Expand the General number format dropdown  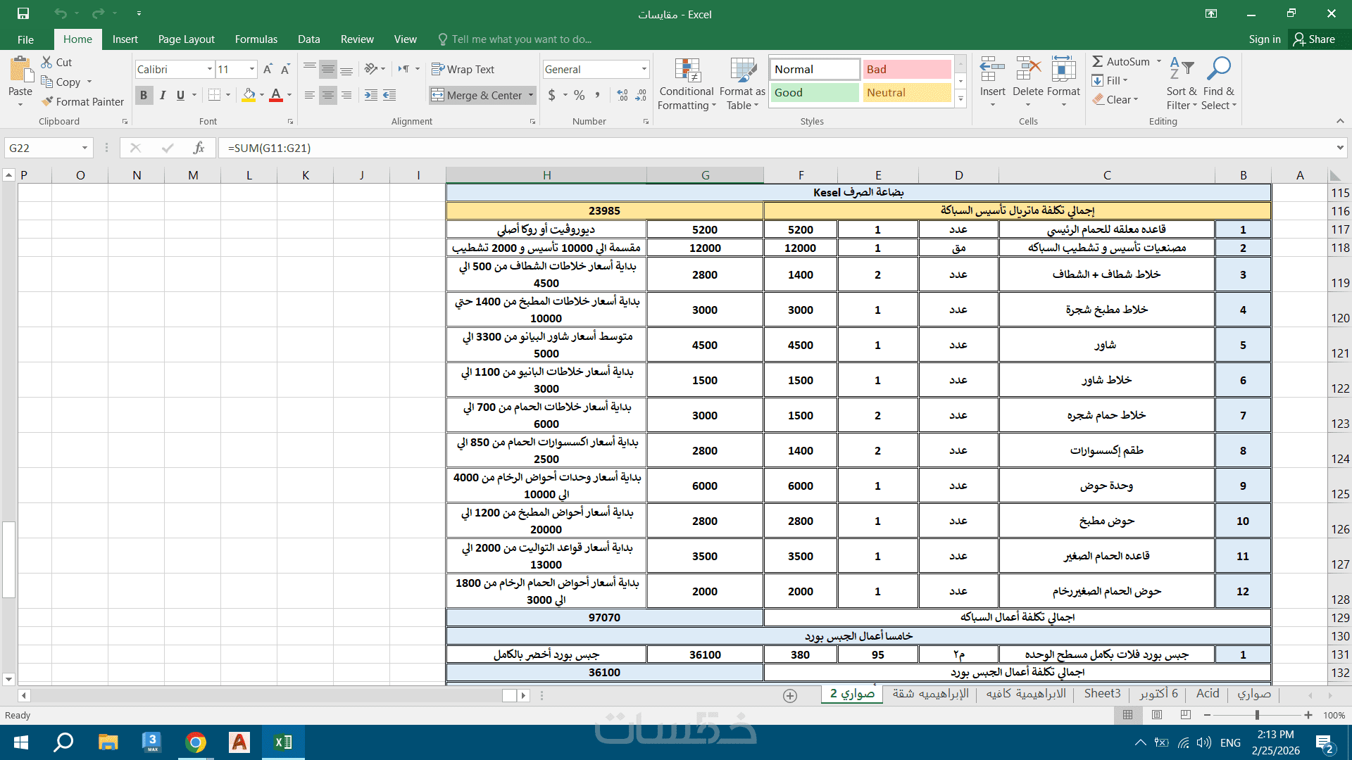pyautogui.click(x=644, y=69)
